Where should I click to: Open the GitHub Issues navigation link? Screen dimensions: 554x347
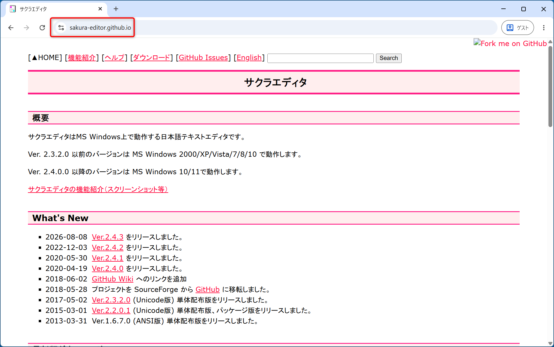coord(203,58)
